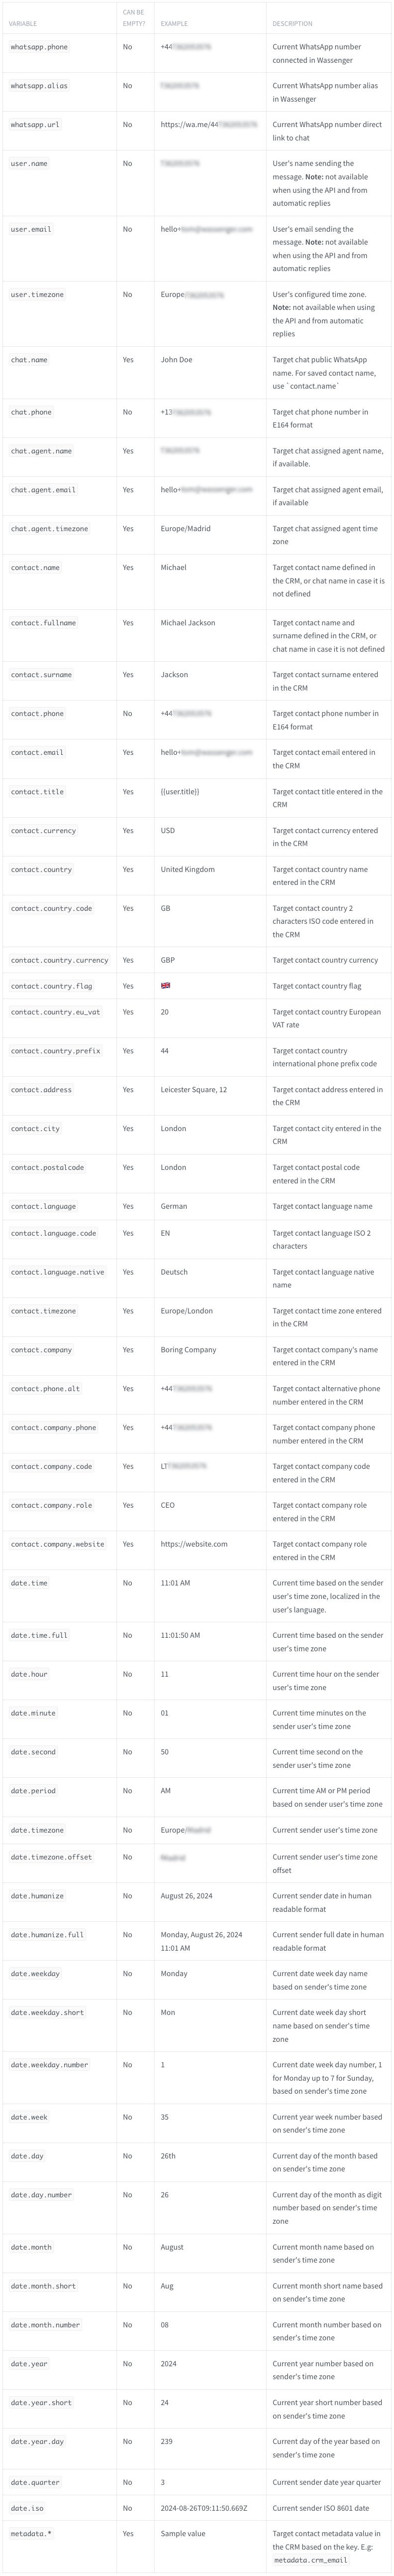Click the date.timezone.offset variable name
The image size is (394, 2576).
pyautogui.click(x=51, y=1857)
